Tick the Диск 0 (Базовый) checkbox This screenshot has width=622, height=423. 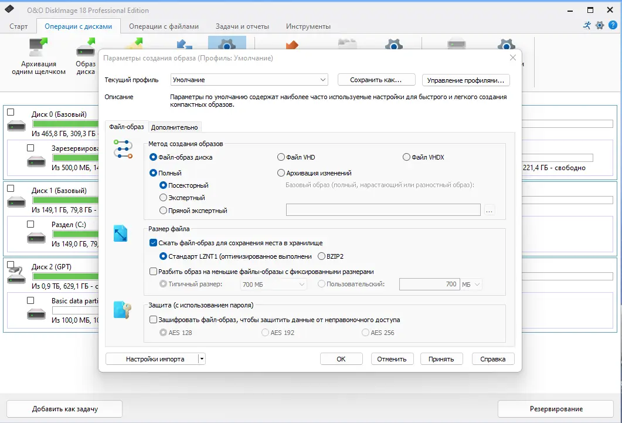[11, 112]
